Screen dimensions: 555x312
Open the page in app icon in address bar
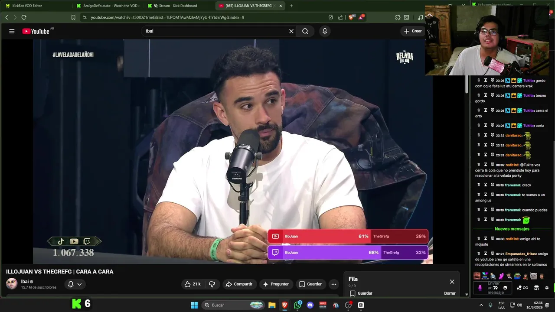330,17
